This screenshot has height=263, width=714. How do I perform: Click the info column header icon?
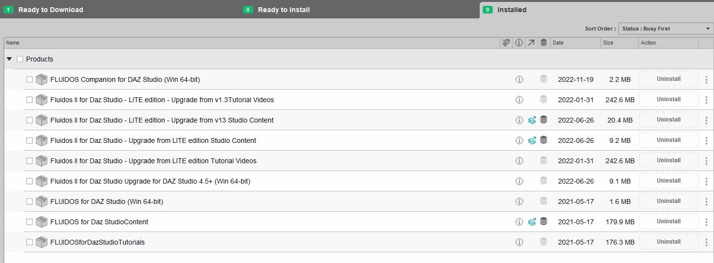(x=518, y=43)
